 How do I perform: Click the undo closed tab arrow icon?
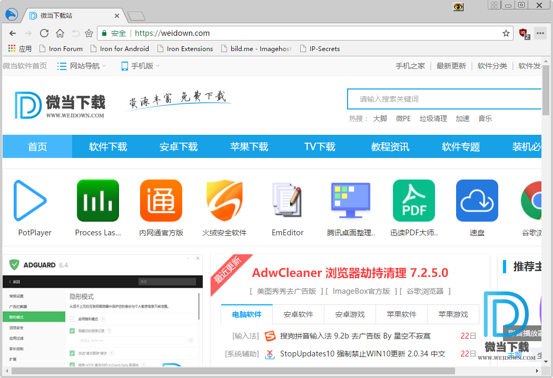75,33
